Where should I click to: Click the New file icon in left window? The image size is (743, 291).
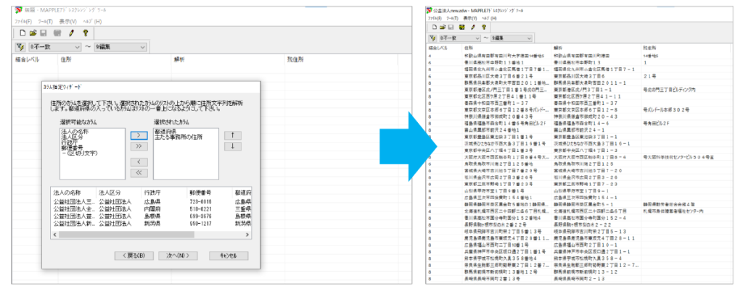tap(23, 33)
